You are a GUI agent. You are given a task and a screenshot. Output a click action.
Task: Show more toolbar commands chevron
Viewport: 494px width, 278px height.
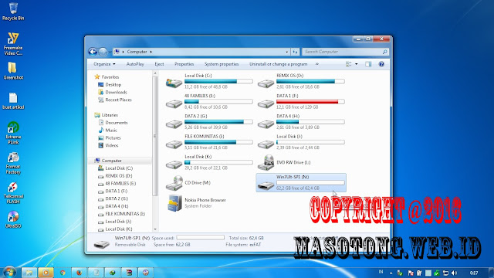[x=317, y=64]
